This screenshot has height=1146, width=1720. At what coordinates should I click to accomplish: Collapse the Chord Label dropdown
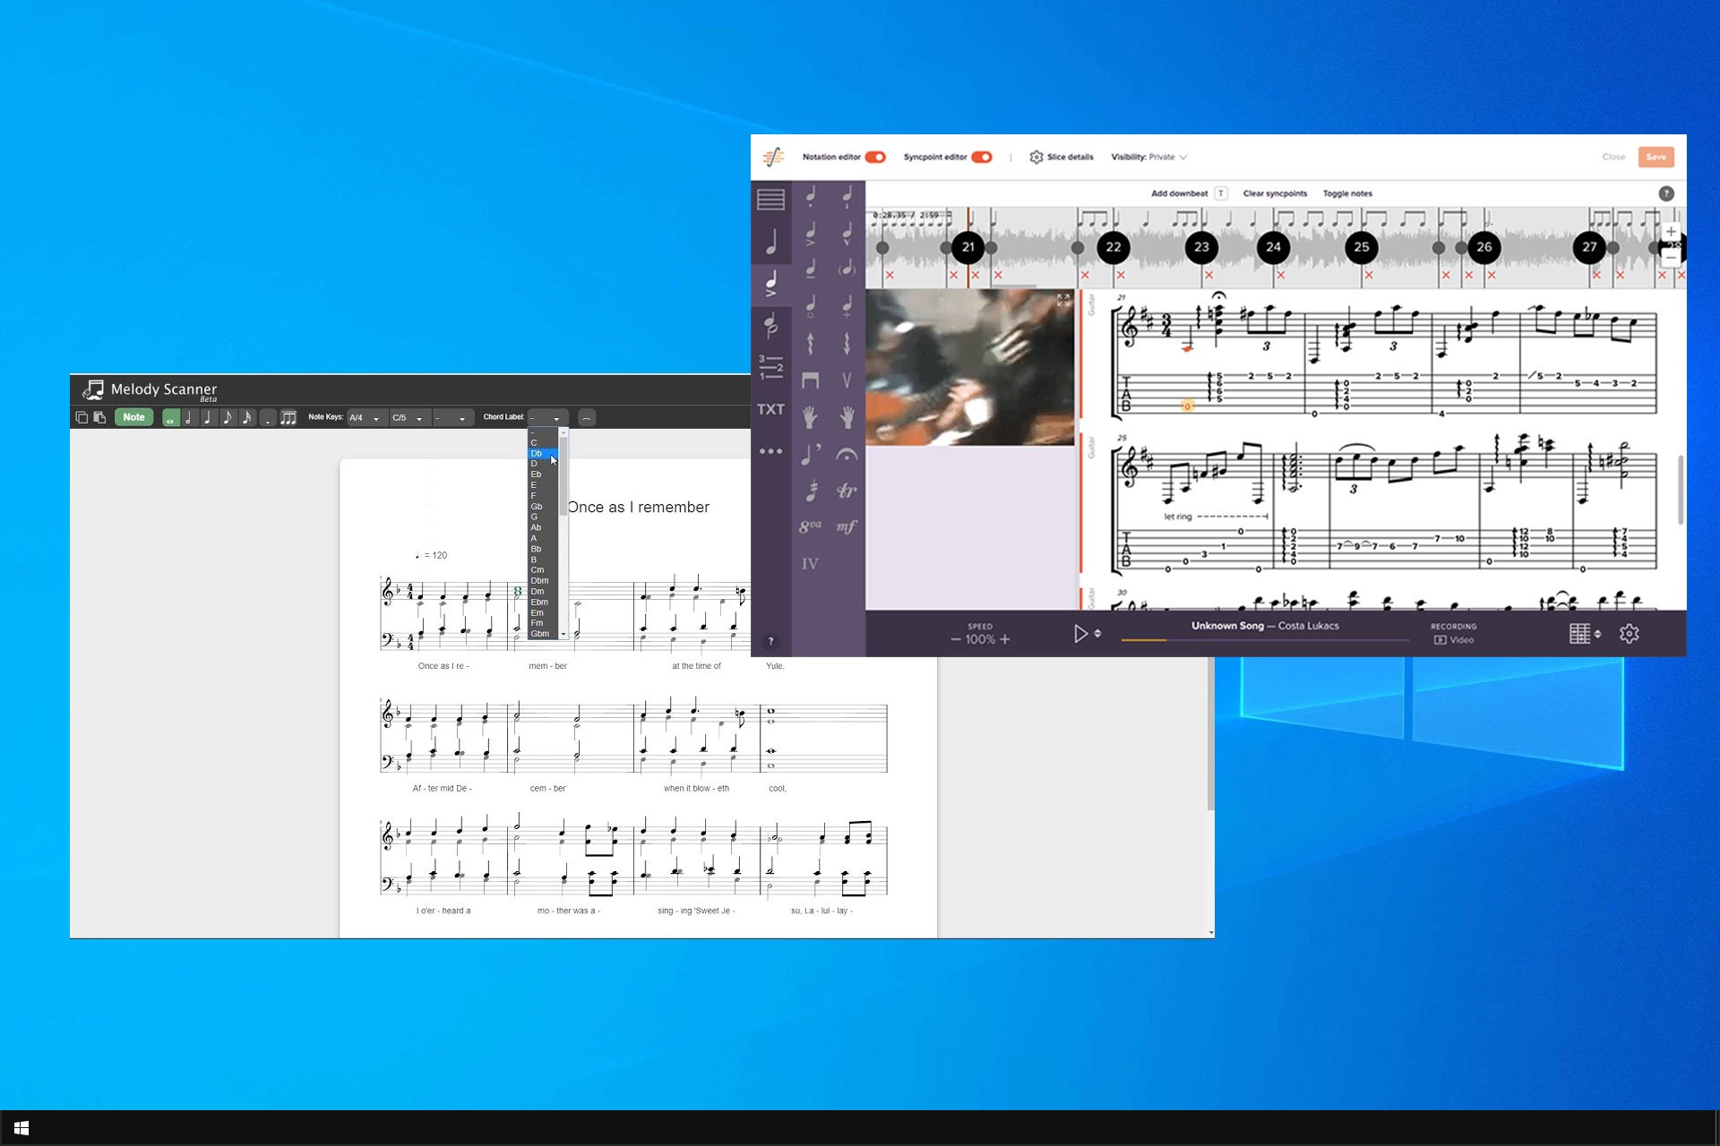point(547,418)
